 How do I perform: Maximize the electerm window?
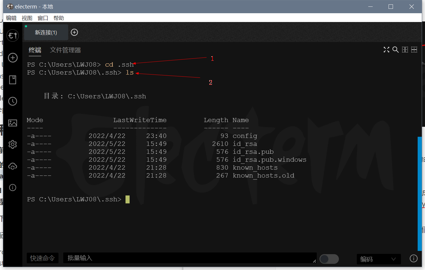[x=391, y=6]
